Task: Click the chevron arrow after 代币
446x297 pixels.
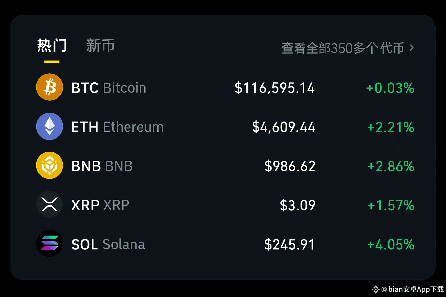Action: tap(411, 48)
